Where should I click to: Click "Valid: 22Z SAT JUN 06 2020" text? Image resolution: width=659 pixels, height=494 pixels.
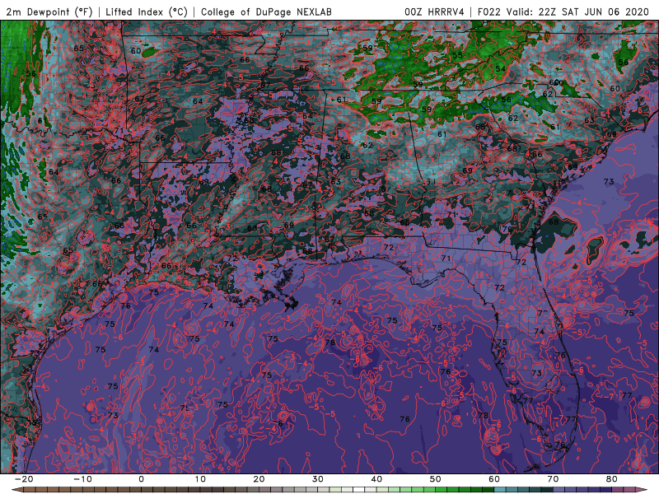pyautogui.click(x=577, y=12)
